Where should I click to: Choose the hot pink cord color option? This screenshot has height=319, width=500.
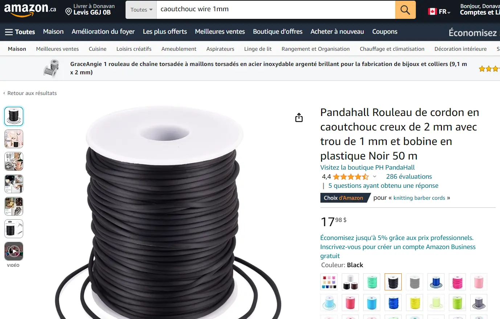coord(458,282)
